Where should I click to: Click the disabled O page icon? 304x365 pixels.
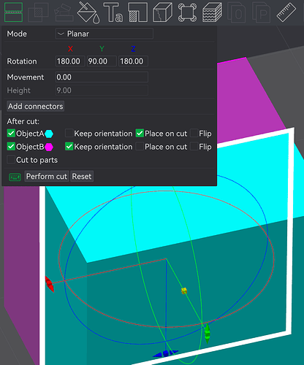[237, 12]
